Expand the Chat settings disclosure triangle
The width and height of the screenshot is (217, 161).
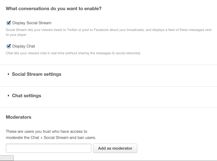coord(9,96)
